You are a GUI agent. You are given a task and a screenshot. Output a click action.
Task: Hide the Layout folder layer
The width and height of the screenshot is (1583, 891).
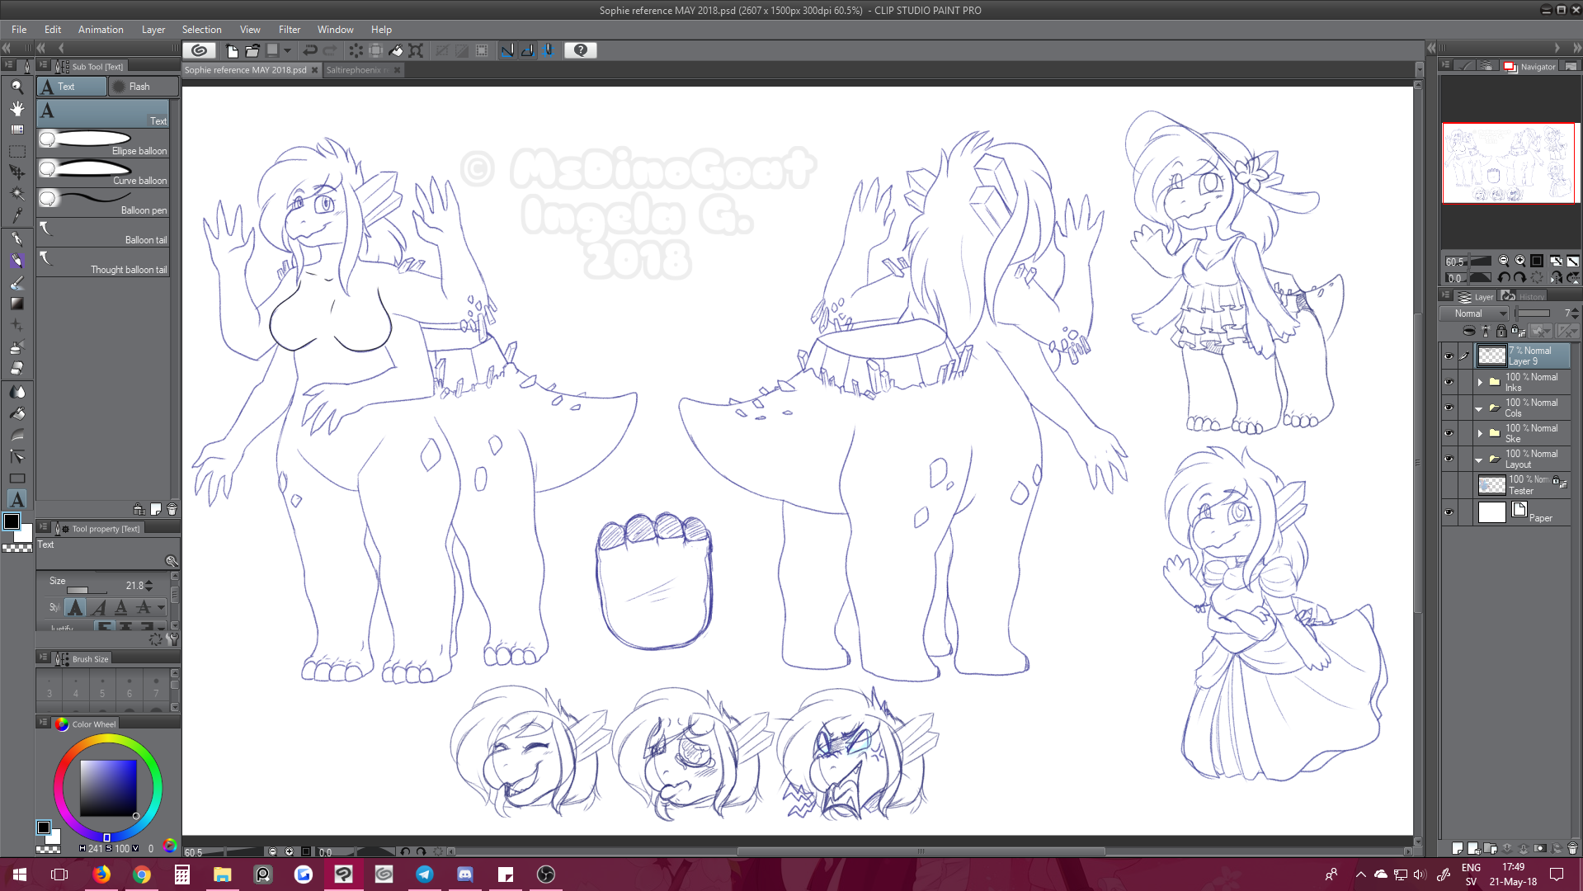1449,459
